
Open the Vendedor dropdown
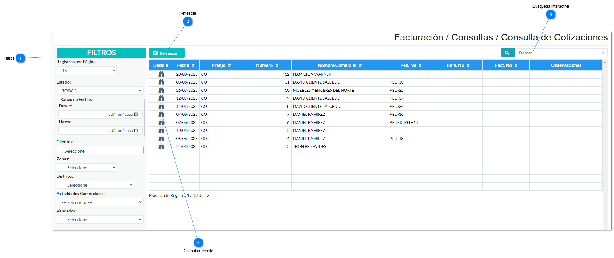(100, 219)
